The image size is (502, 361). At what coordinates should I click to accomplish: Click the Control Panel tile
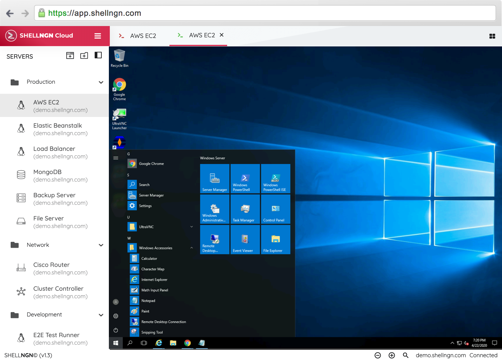275,209
